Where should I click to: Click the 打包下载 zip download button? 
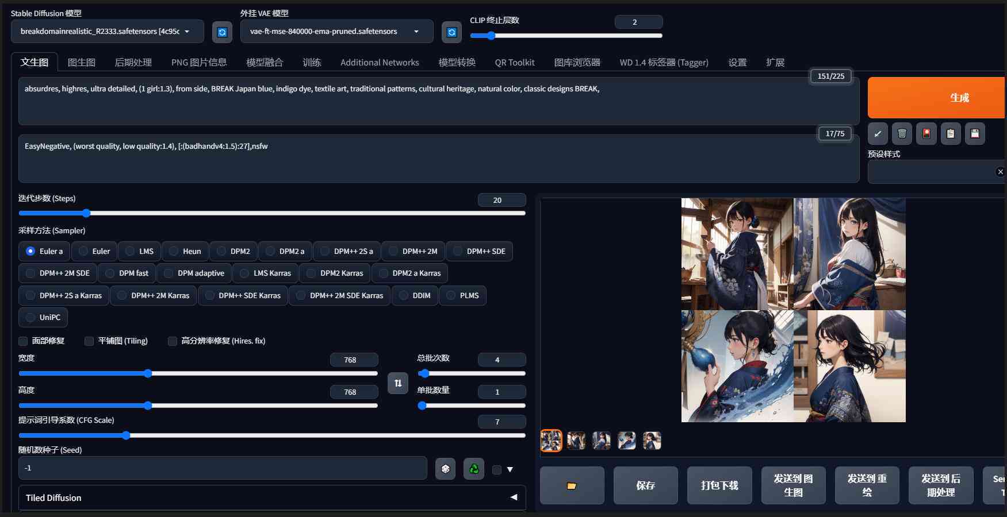[x=719, y=485]
